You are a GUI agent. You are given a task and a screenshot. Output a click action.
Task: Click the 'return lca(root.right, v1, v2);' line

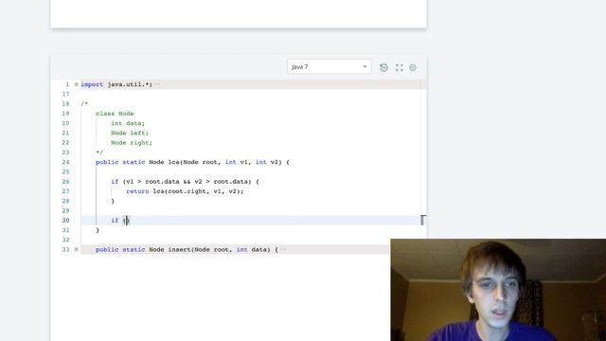(x=185, y=191)
